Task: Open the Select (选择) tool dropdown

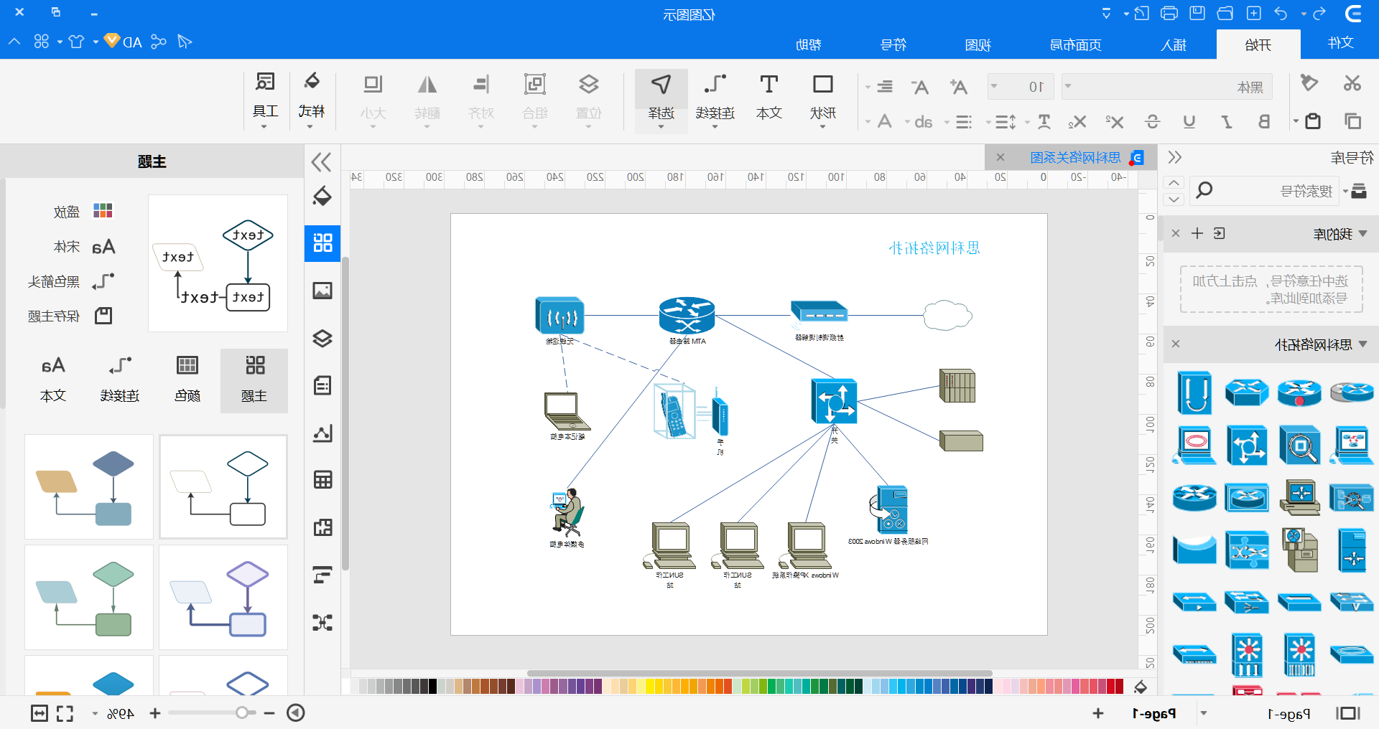Action: (x=661, y=127)
